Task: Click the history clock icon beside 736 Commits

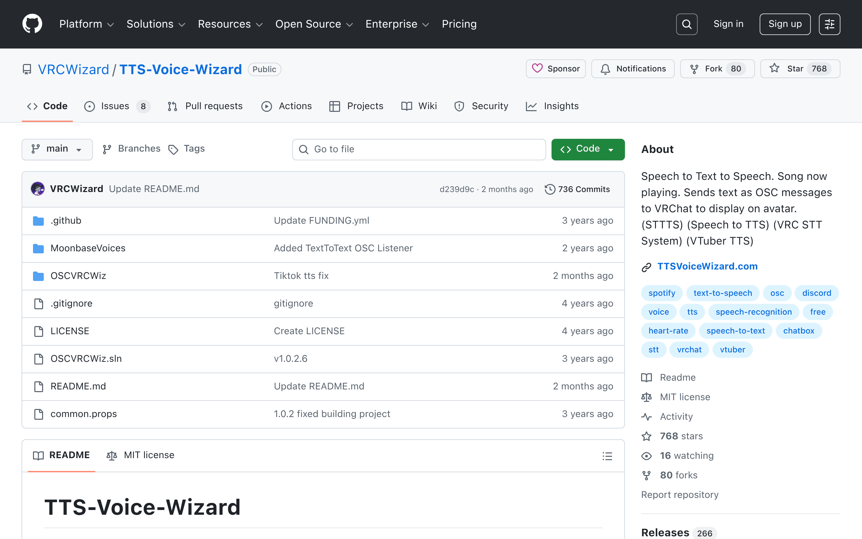Action: tap(550, 189)
